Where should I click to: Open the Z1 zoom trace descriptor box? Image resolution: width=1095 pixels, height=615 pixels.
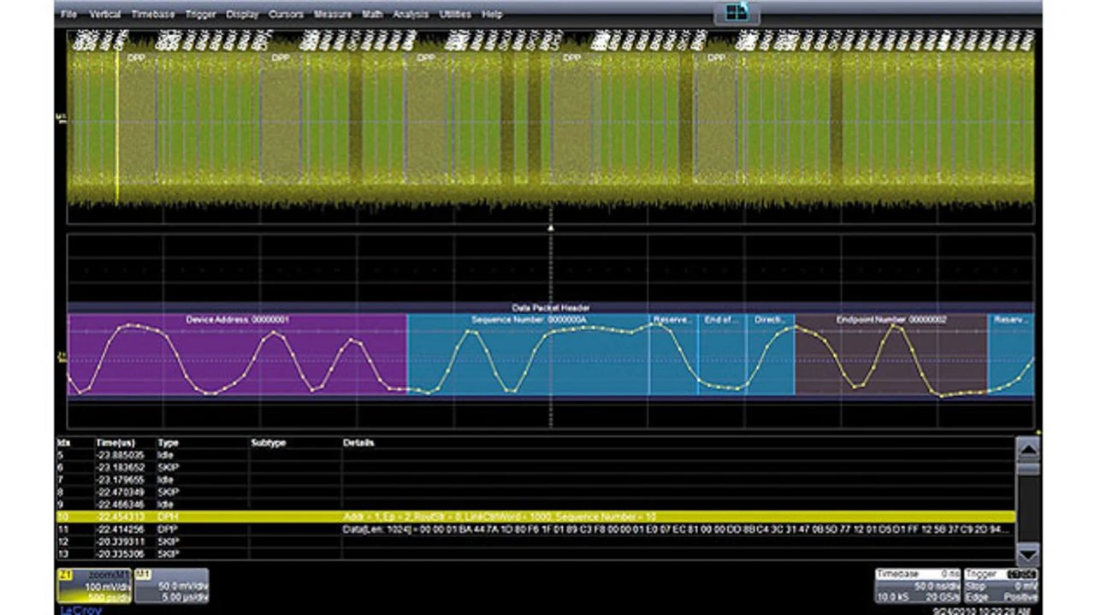pyautogui.click(x=93, y=586)
